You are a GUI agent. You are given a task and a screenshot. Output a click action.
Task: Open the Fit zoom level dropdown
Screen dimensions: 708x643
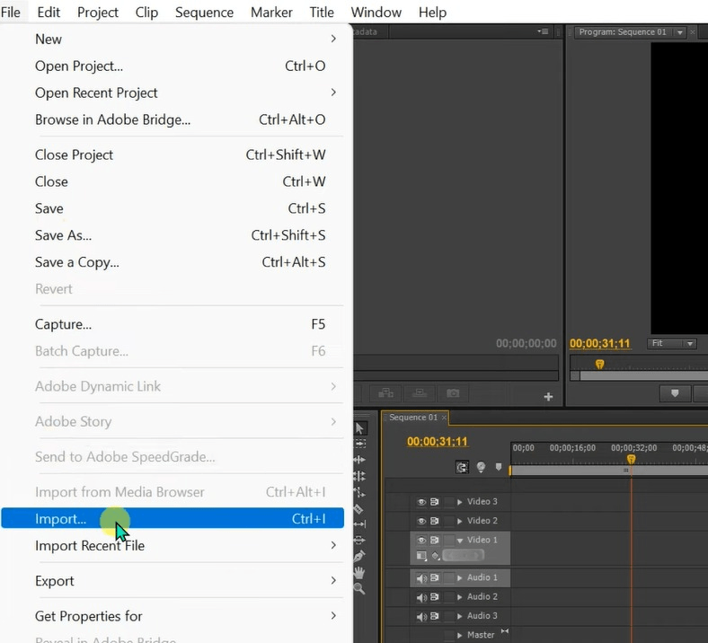672,343
